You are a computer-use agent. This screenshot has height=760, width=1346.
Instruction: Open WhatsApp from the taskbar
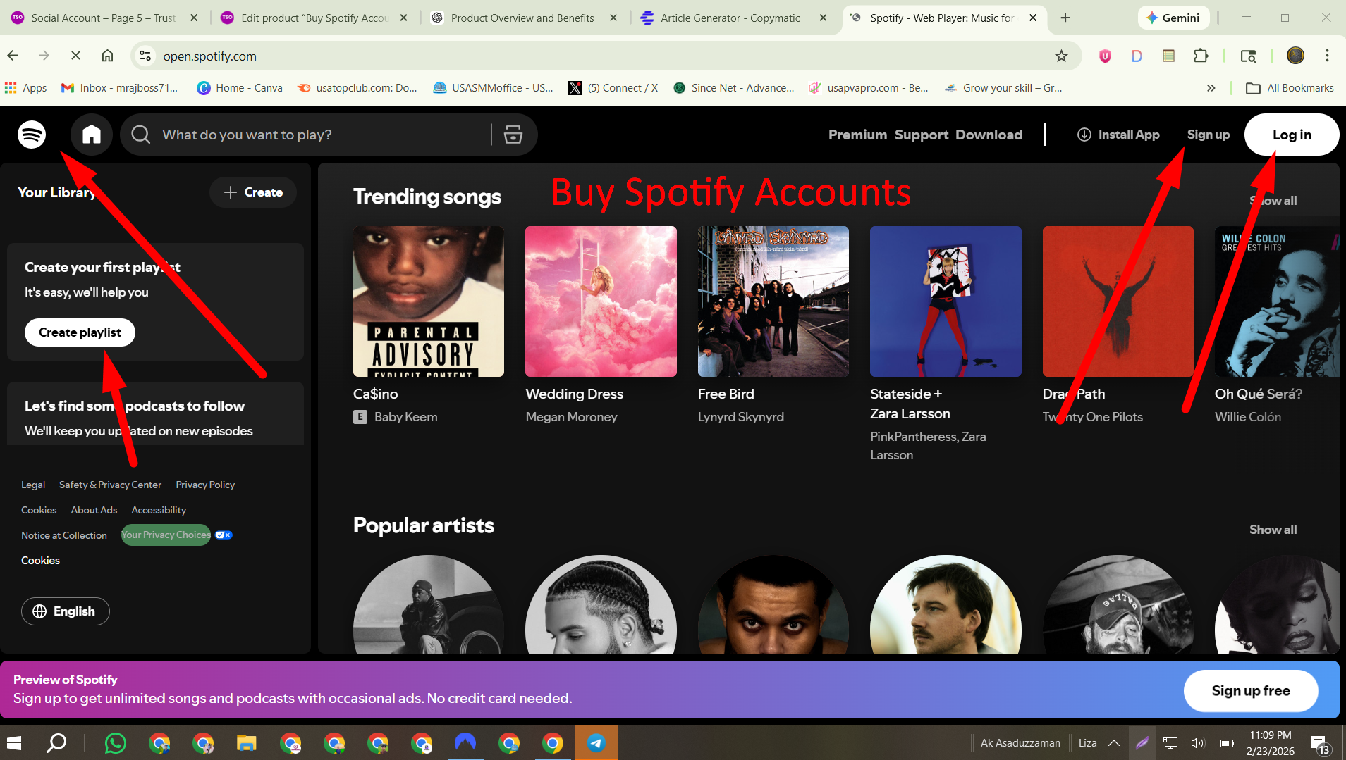coord(116,743)
